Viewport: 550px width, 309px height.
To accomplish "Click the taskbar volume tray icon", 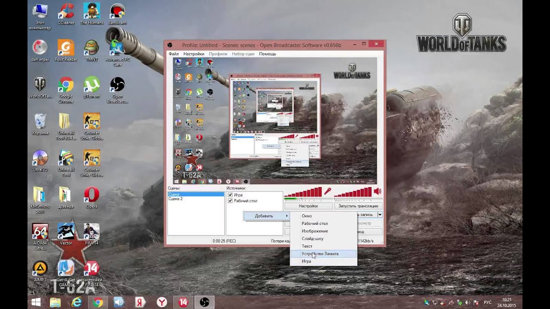I will [x=467, y=303].
